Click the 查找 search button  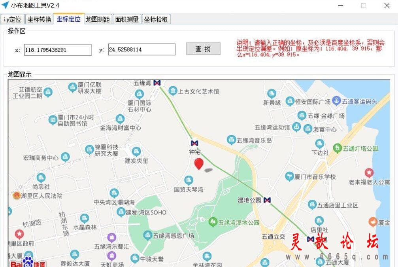(203, 49)
